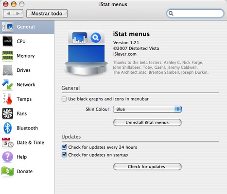
Task: Open the Skin Colour dropdown
Action: 147,109
